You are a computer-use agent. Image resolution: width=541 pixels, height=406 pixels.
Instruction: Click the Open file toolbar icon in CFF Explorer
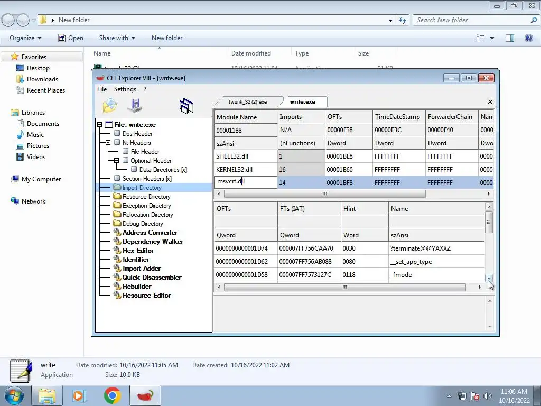coord(110,105)
